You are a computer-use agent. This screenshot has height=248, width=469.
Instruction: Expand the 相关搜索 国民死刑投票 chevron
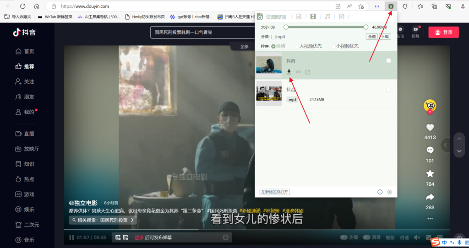click(132, 220)
